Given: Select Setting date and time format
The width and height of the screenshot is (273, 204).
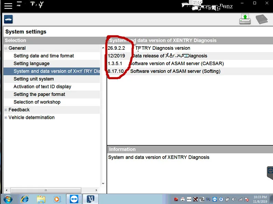Looking at the screenshot, I should pyautogui.click(x=44, y=56).
